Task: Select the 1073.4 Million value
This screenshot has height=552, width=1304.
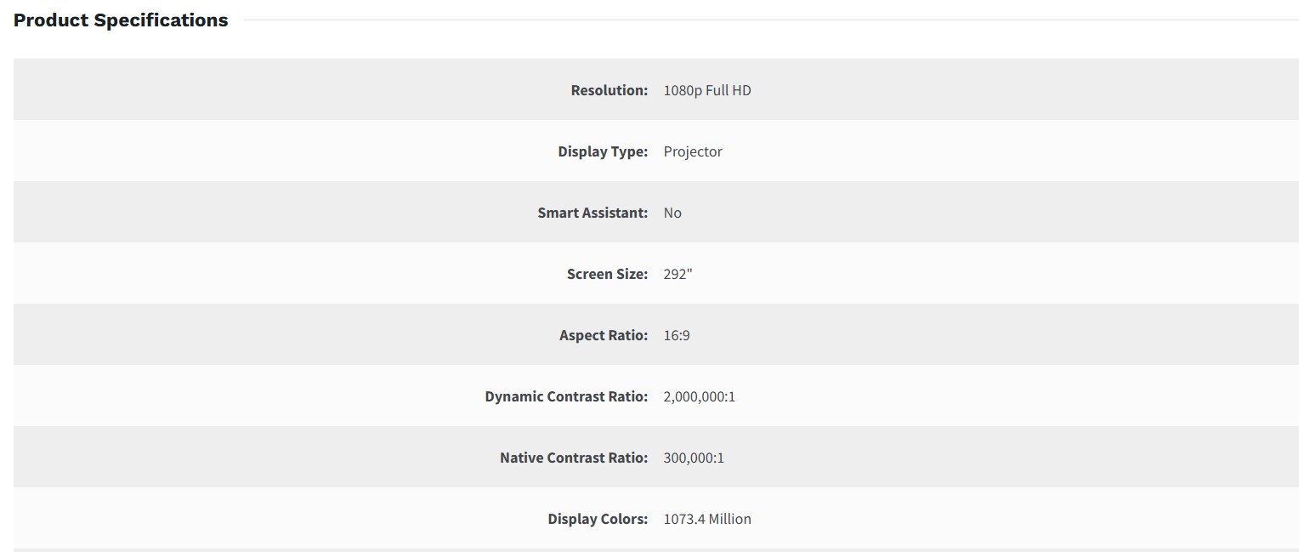Action: pyautogui.click(x=707, y=519)
